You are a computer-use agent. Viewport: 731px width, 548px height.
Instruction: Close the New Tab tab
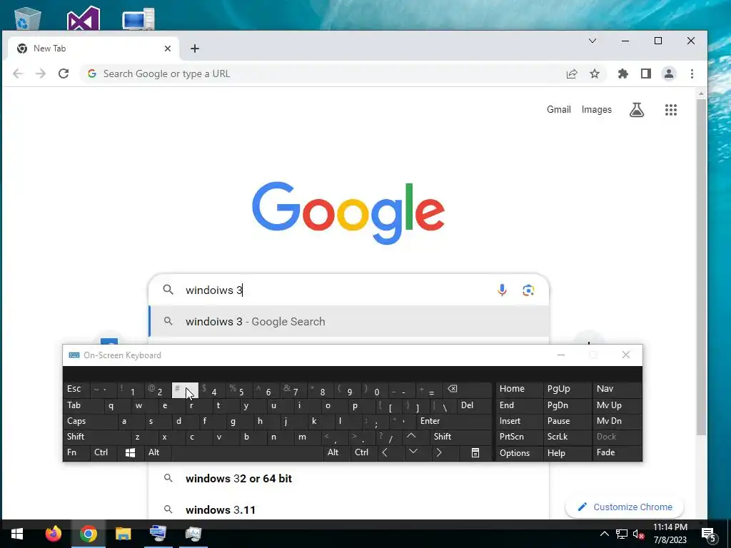[168, 49]
